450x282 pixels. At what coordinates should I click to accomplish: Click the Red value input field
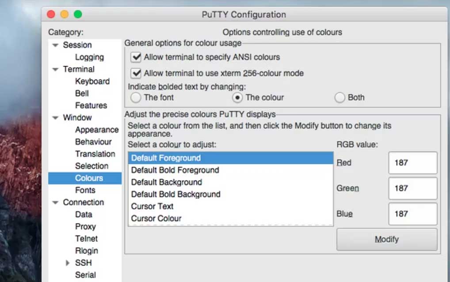pyautogui.click(x=412, y=162)
